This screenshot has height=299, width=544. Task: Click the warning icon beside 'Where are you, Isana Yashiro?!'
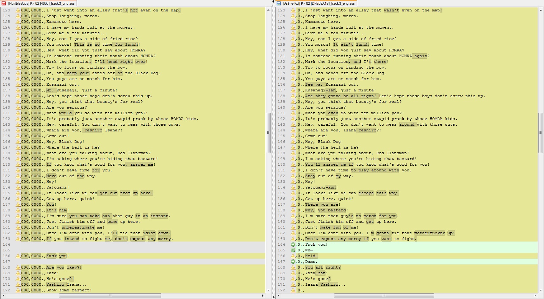point(293,130)
